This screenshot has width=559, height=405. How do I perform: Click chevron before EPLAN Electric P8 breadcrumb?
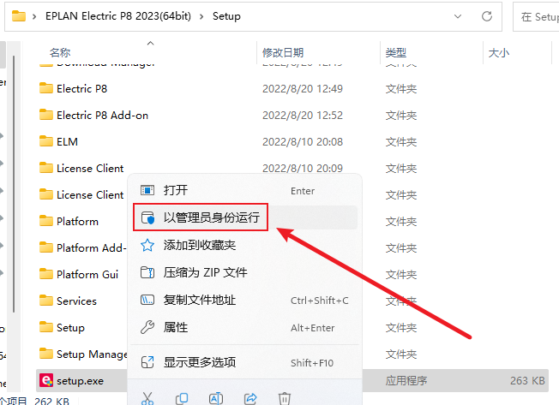[x=34, y=16]
